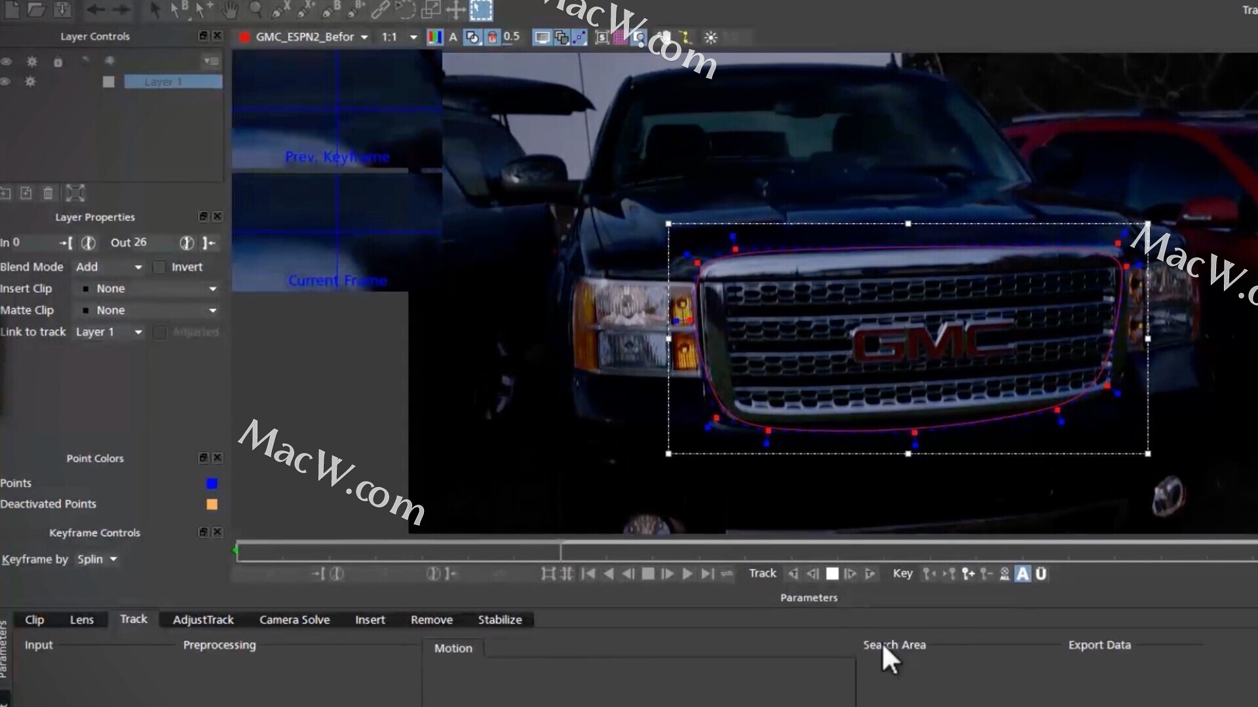This screenshot has width=1258, height=707.
Task: Change the Layer 1 gray color swatch
Action: [x=109, y=82]
